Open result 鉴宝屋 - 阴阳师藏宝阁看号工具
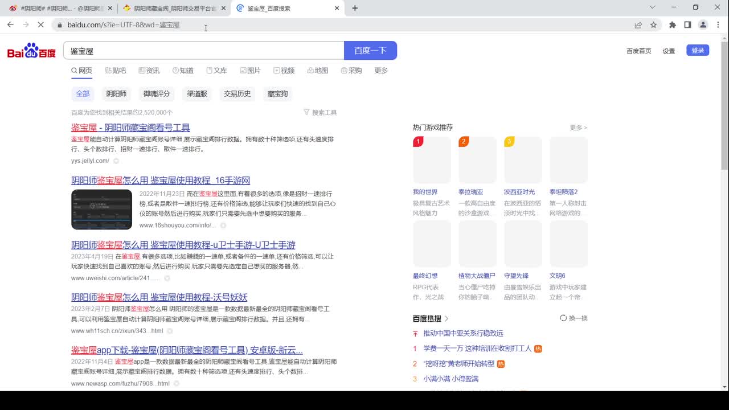The height and width of the screenshot is (410, 729). coord(130,128)
